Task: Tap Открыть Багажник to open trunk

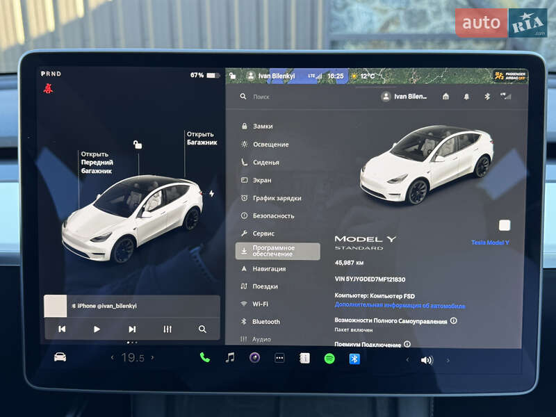Action: tap(202, 138)
